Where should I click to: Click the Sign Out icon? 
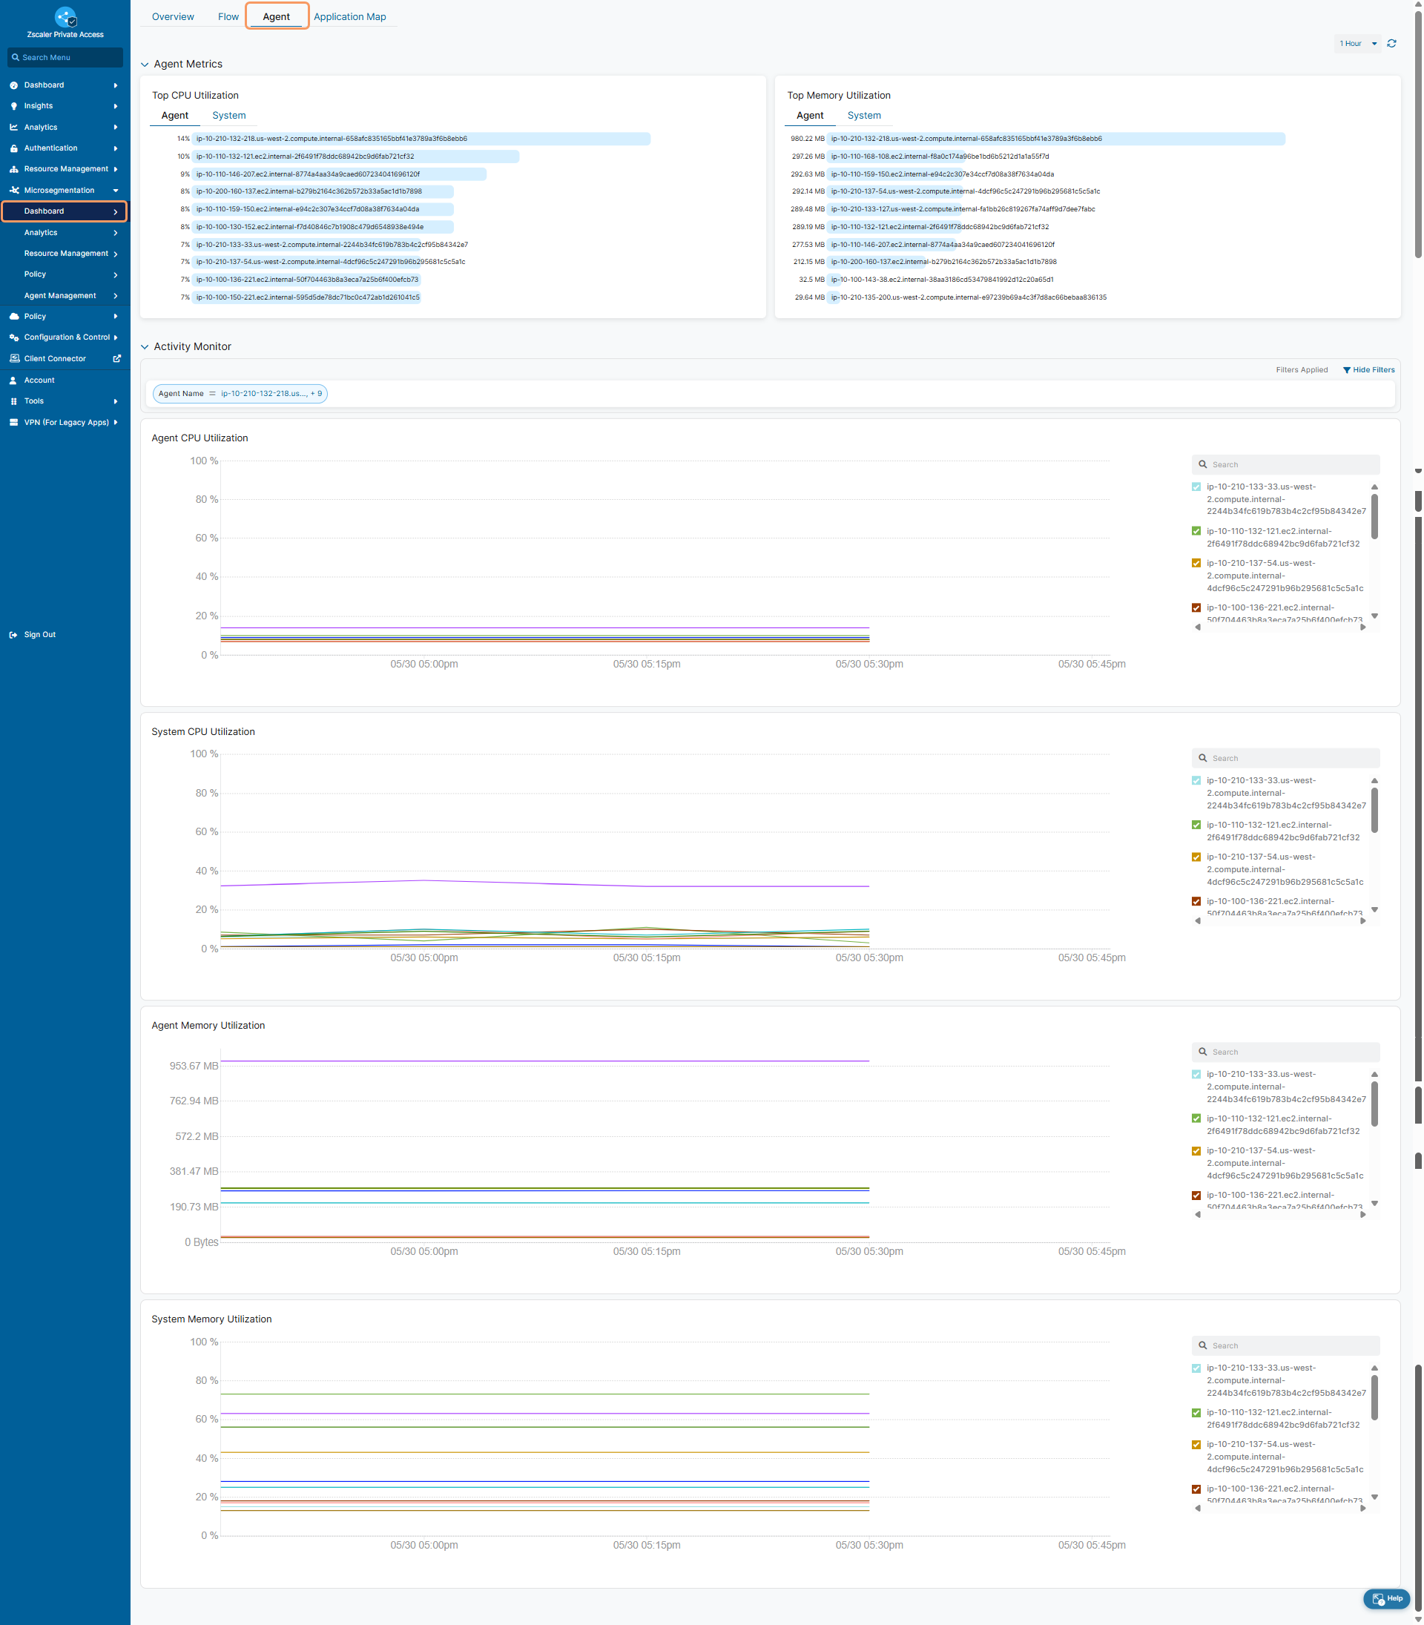click(13, 635)
